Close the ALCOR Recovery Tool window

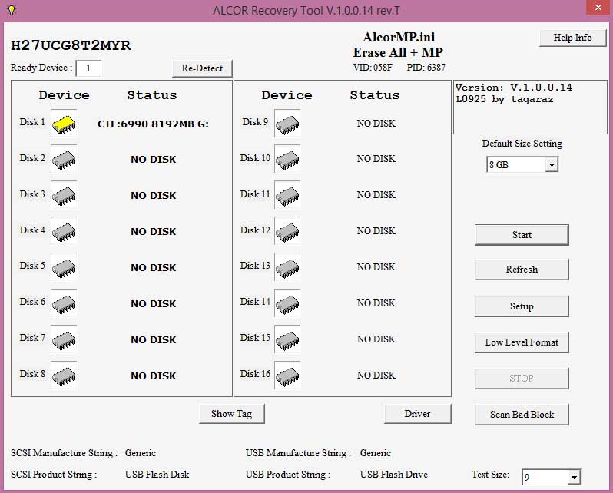tap(598, 8)
